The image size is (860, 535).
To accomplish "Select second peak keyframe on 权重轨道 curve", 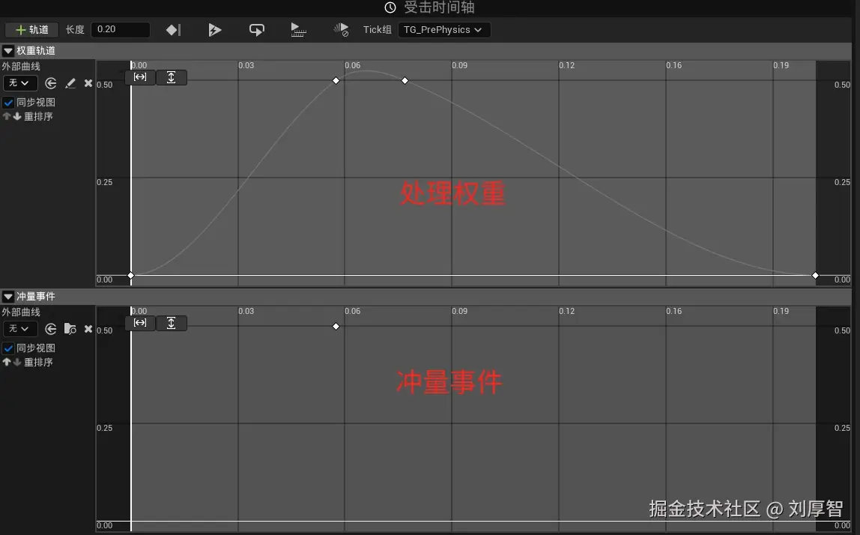I will pos(405,81).
